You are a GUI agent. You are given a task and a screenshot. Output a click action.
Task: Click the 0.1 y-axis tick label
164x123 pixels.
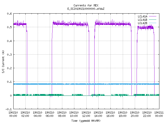[9, 82]
